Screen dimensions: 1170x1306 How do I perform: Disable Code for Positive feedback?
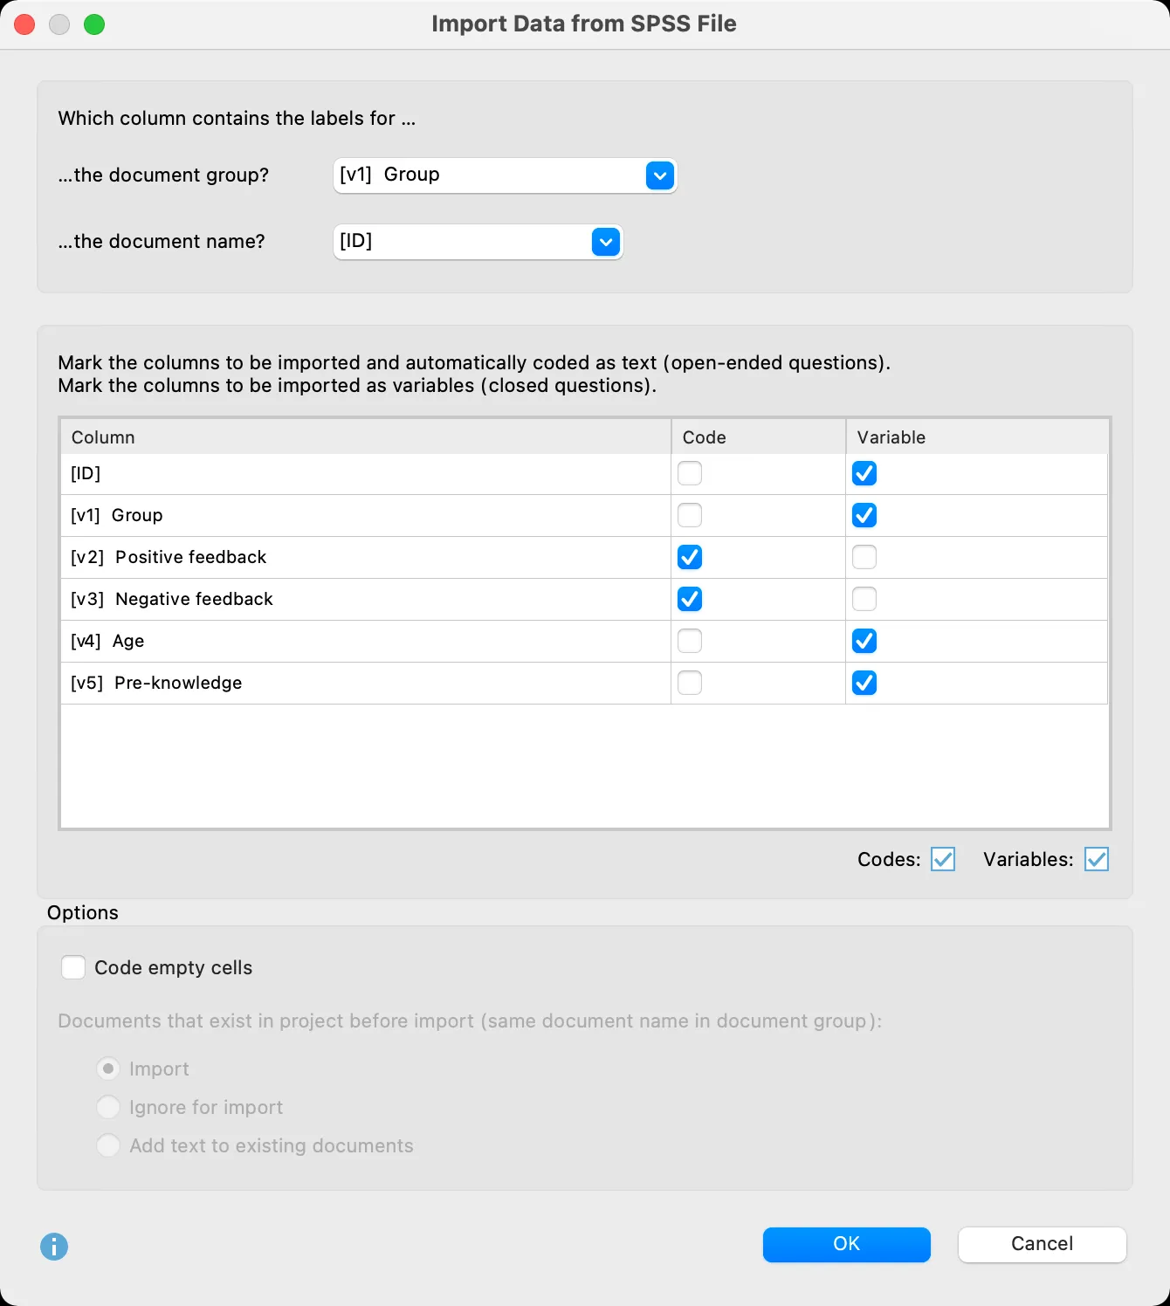pos(690,557)
